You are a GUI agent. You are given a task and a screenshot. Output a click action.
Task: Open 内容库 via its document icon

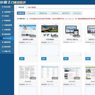point(3,16)
